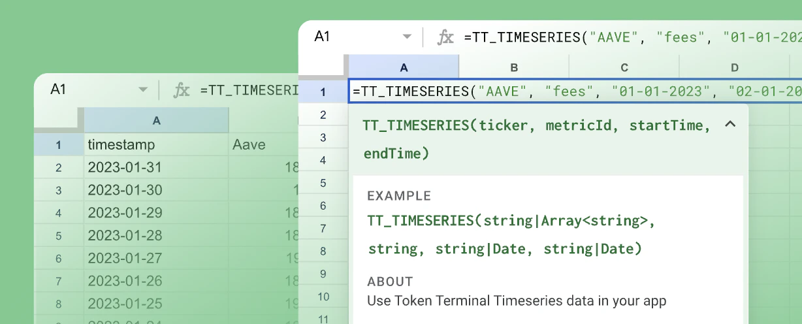Image resolution: width=802 pixels, height=324 pixels.
Task: Click cell A1 editing the TT_TIMESERIES formula
Action: pyautogui.click(x=575, y=91)
